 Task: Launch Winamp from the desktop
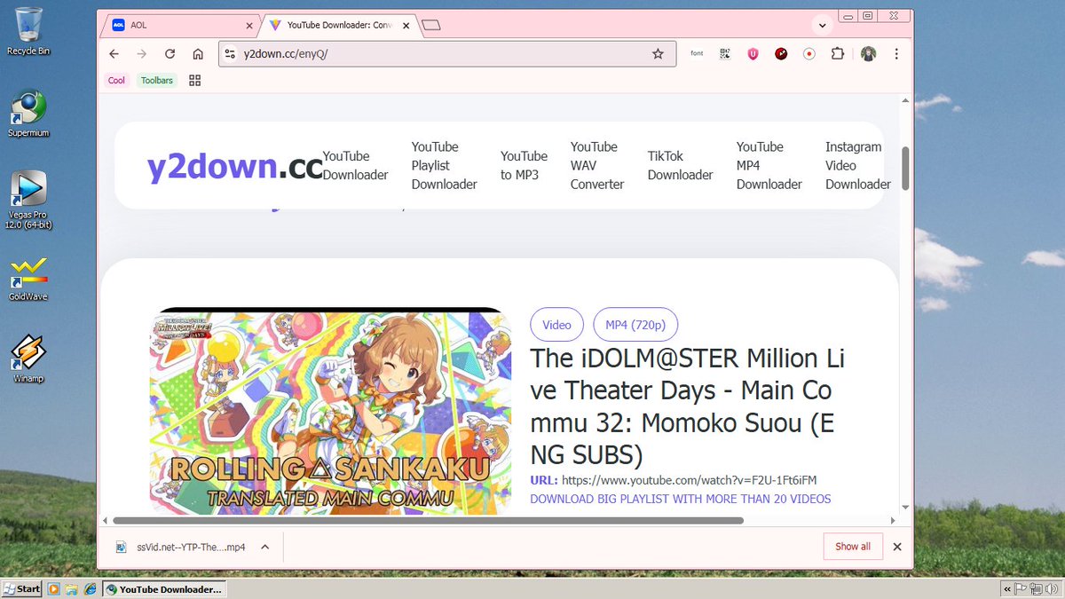[x=28, y=355]
